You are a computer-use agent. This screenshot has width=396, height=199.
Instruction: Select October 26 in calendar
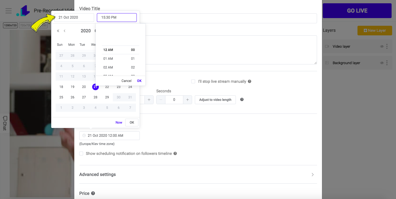72,97
